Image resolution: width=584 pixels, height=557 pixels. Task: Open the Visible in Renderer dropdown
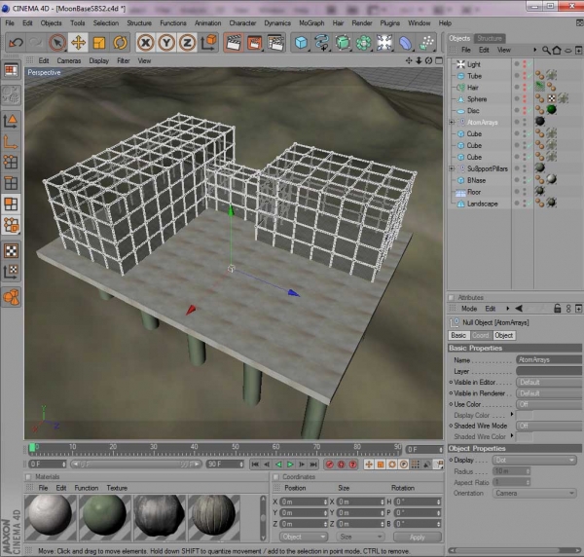point(549,393)
